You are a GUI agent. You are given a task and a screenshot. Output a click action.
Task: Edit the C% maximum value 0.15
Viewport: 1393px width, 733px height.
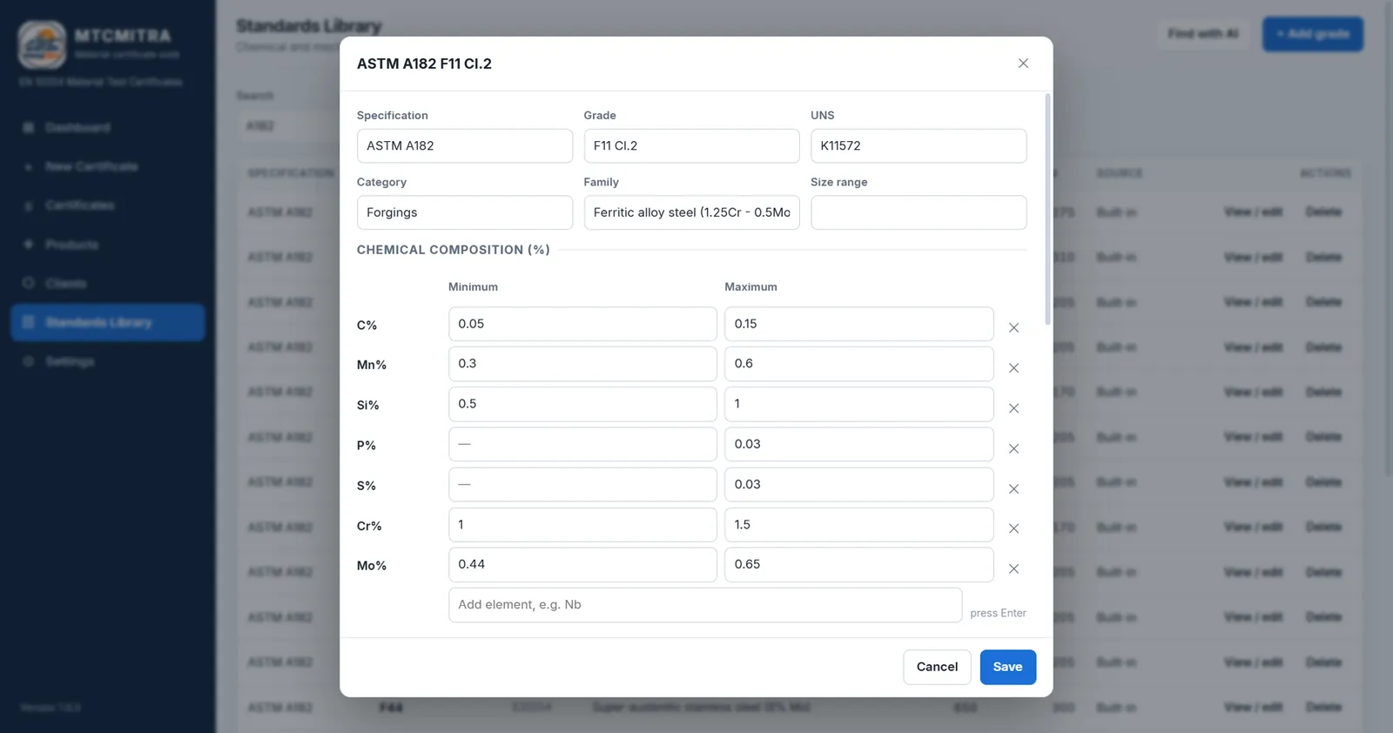[858, 324]
